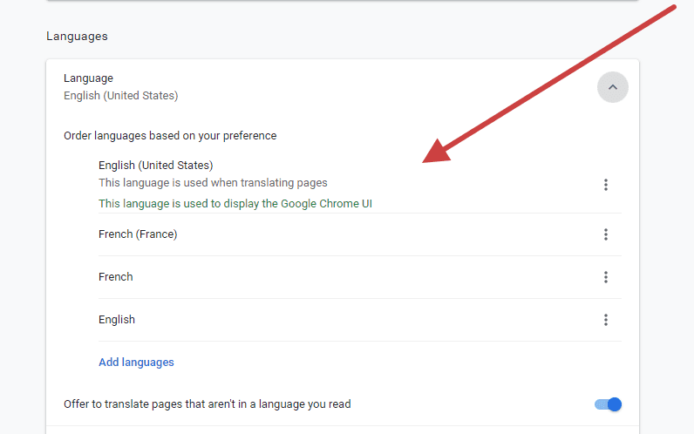Select the French (France) language entry

tap(138, 234)
